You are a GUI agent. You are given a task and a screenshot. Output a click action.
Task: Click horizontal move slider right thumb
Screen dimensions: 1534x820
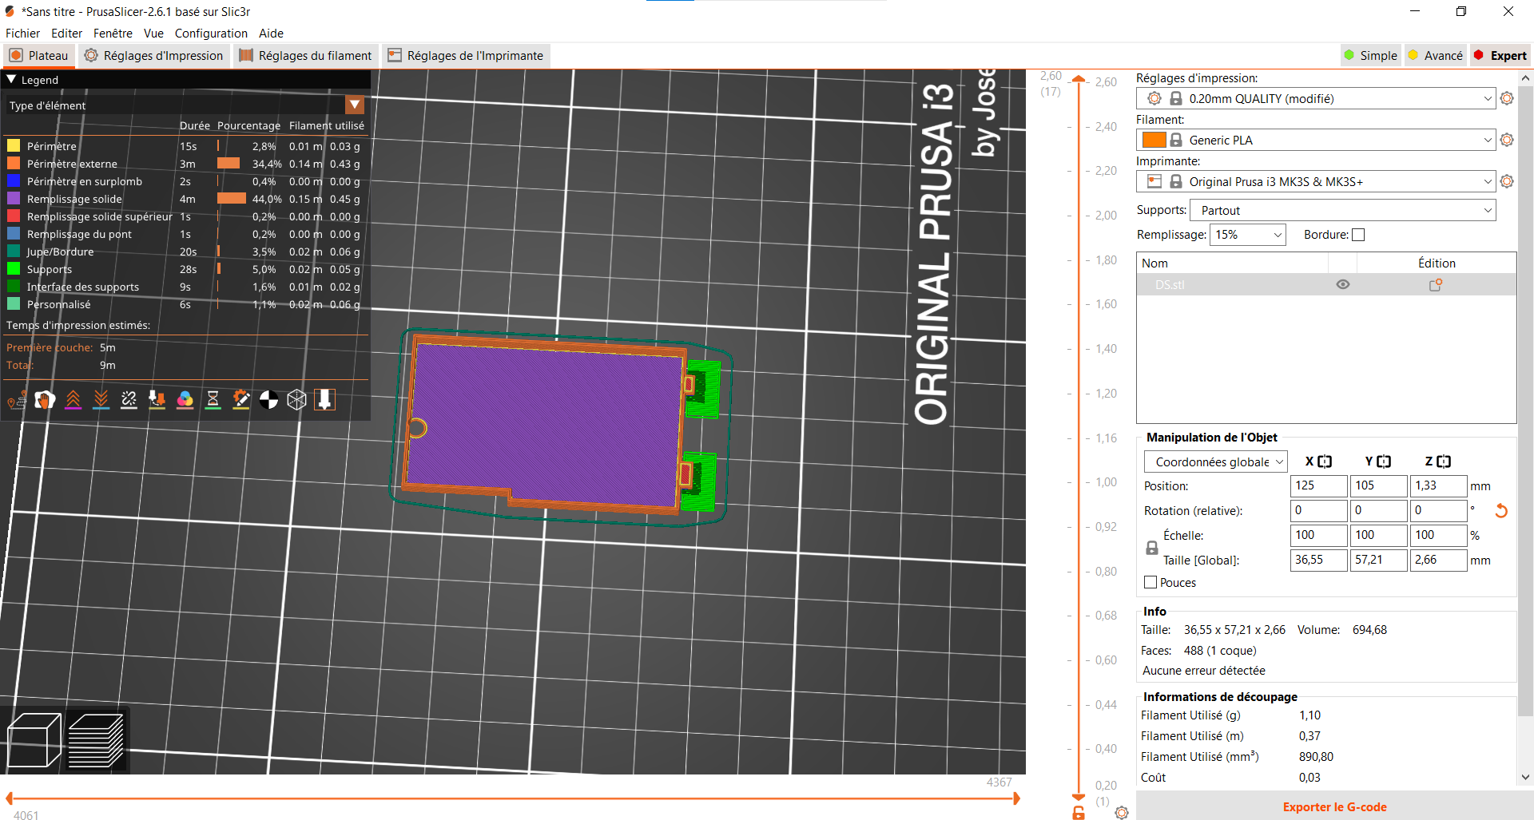pyautogui.click(x=1016, y=798)
